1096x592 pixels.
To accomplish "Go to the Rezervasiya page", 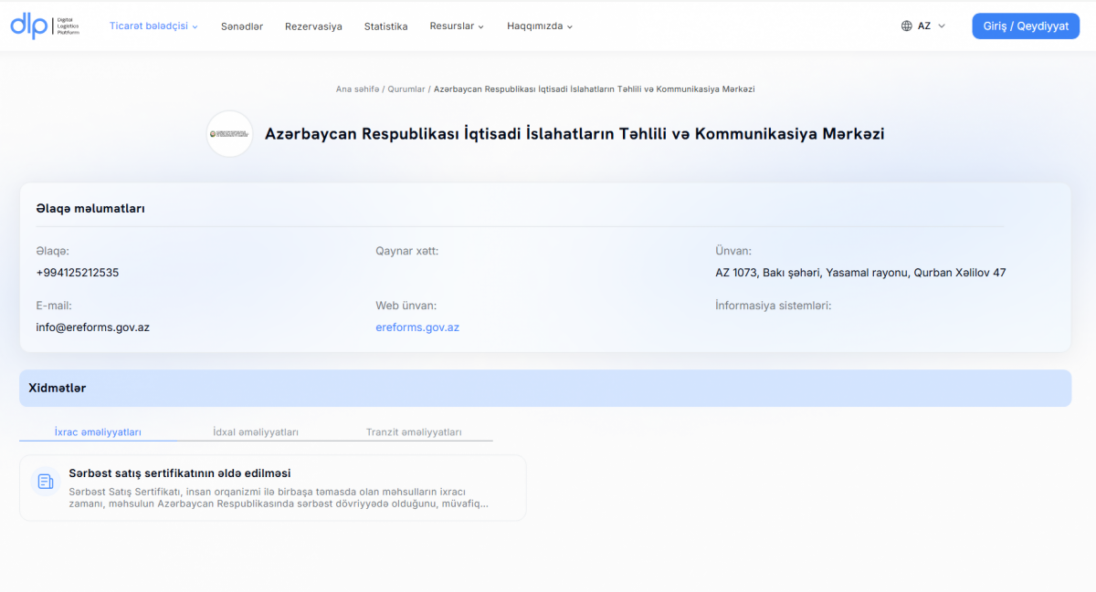I will [313, 26].
